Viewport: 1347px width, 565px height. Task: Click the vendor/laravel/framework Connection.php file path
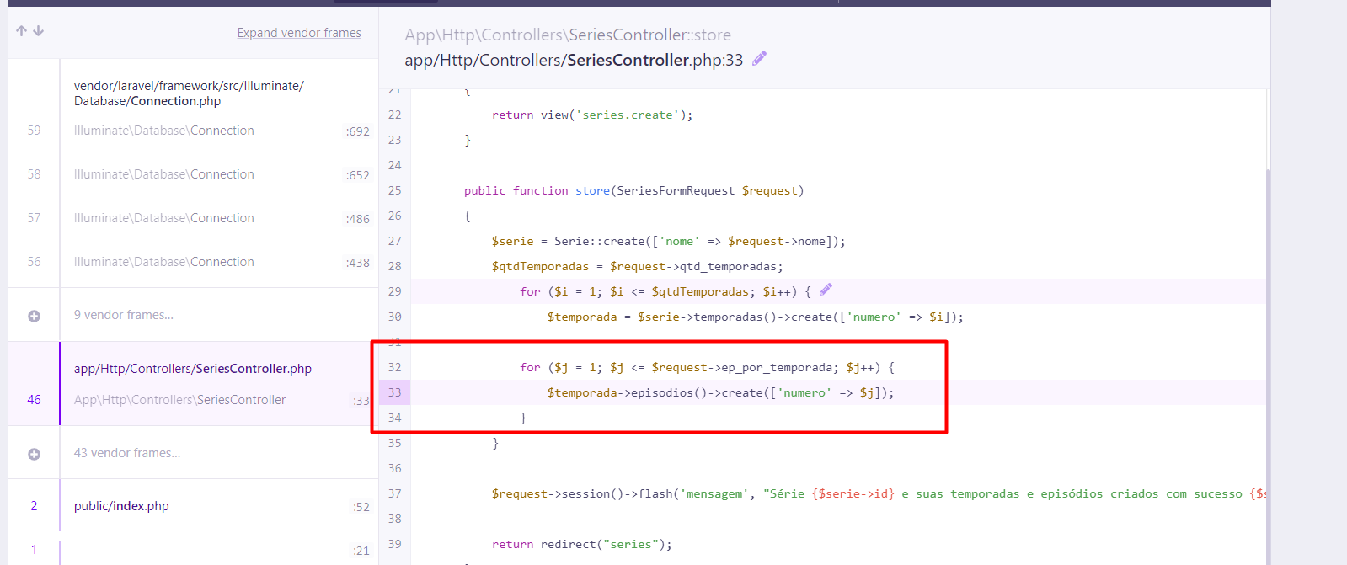(189, 93)
